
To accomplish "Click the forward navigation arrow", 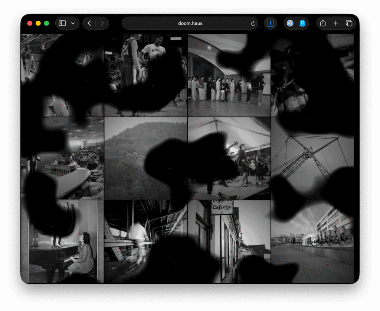I will pyautogui.click(x=102, y=23).
